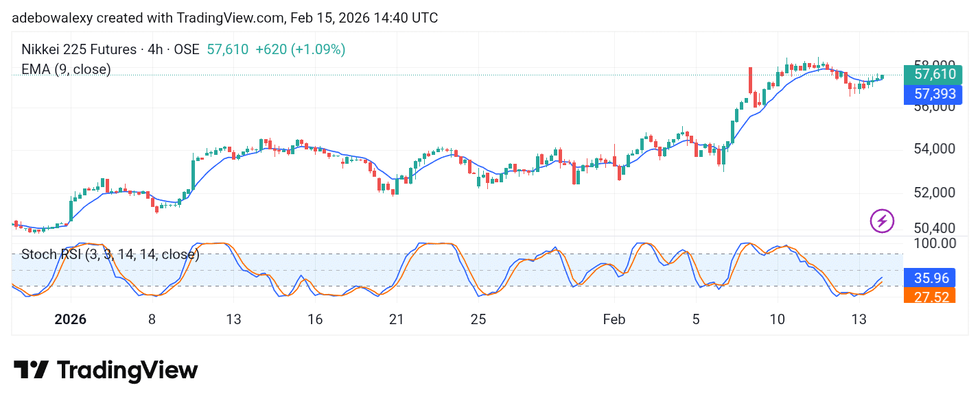This screenshot has height=405, width=980.
Task: Click the purple lightning bolt quick-trade icon
Action: [x=882, y=221]
